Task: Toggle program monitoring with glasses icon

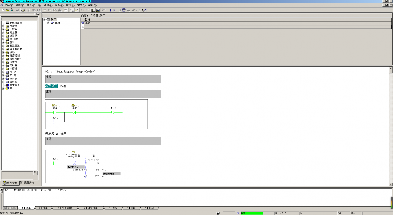Action: [x=76, y=10]
